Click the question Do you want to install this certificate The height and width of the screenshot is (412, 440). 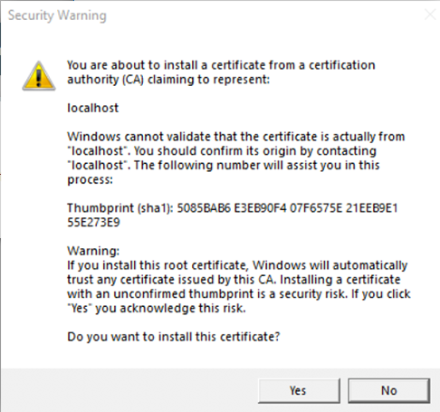(174, 337)
